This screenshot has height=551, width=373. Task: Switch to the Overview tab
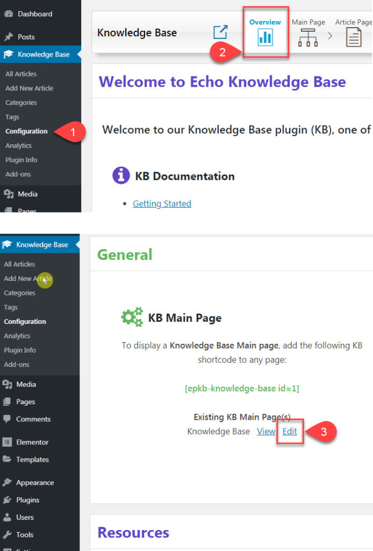265,32
